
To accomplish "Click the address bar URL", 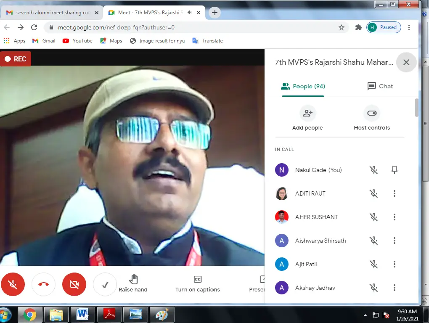I will pos(116,27).
